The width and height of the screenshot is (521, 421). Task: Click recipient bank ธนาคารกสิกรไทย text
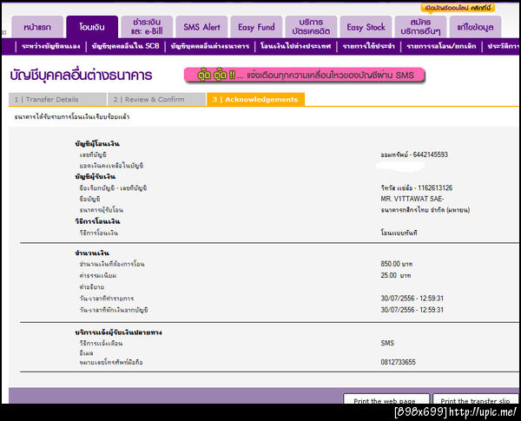click(425, 210)
